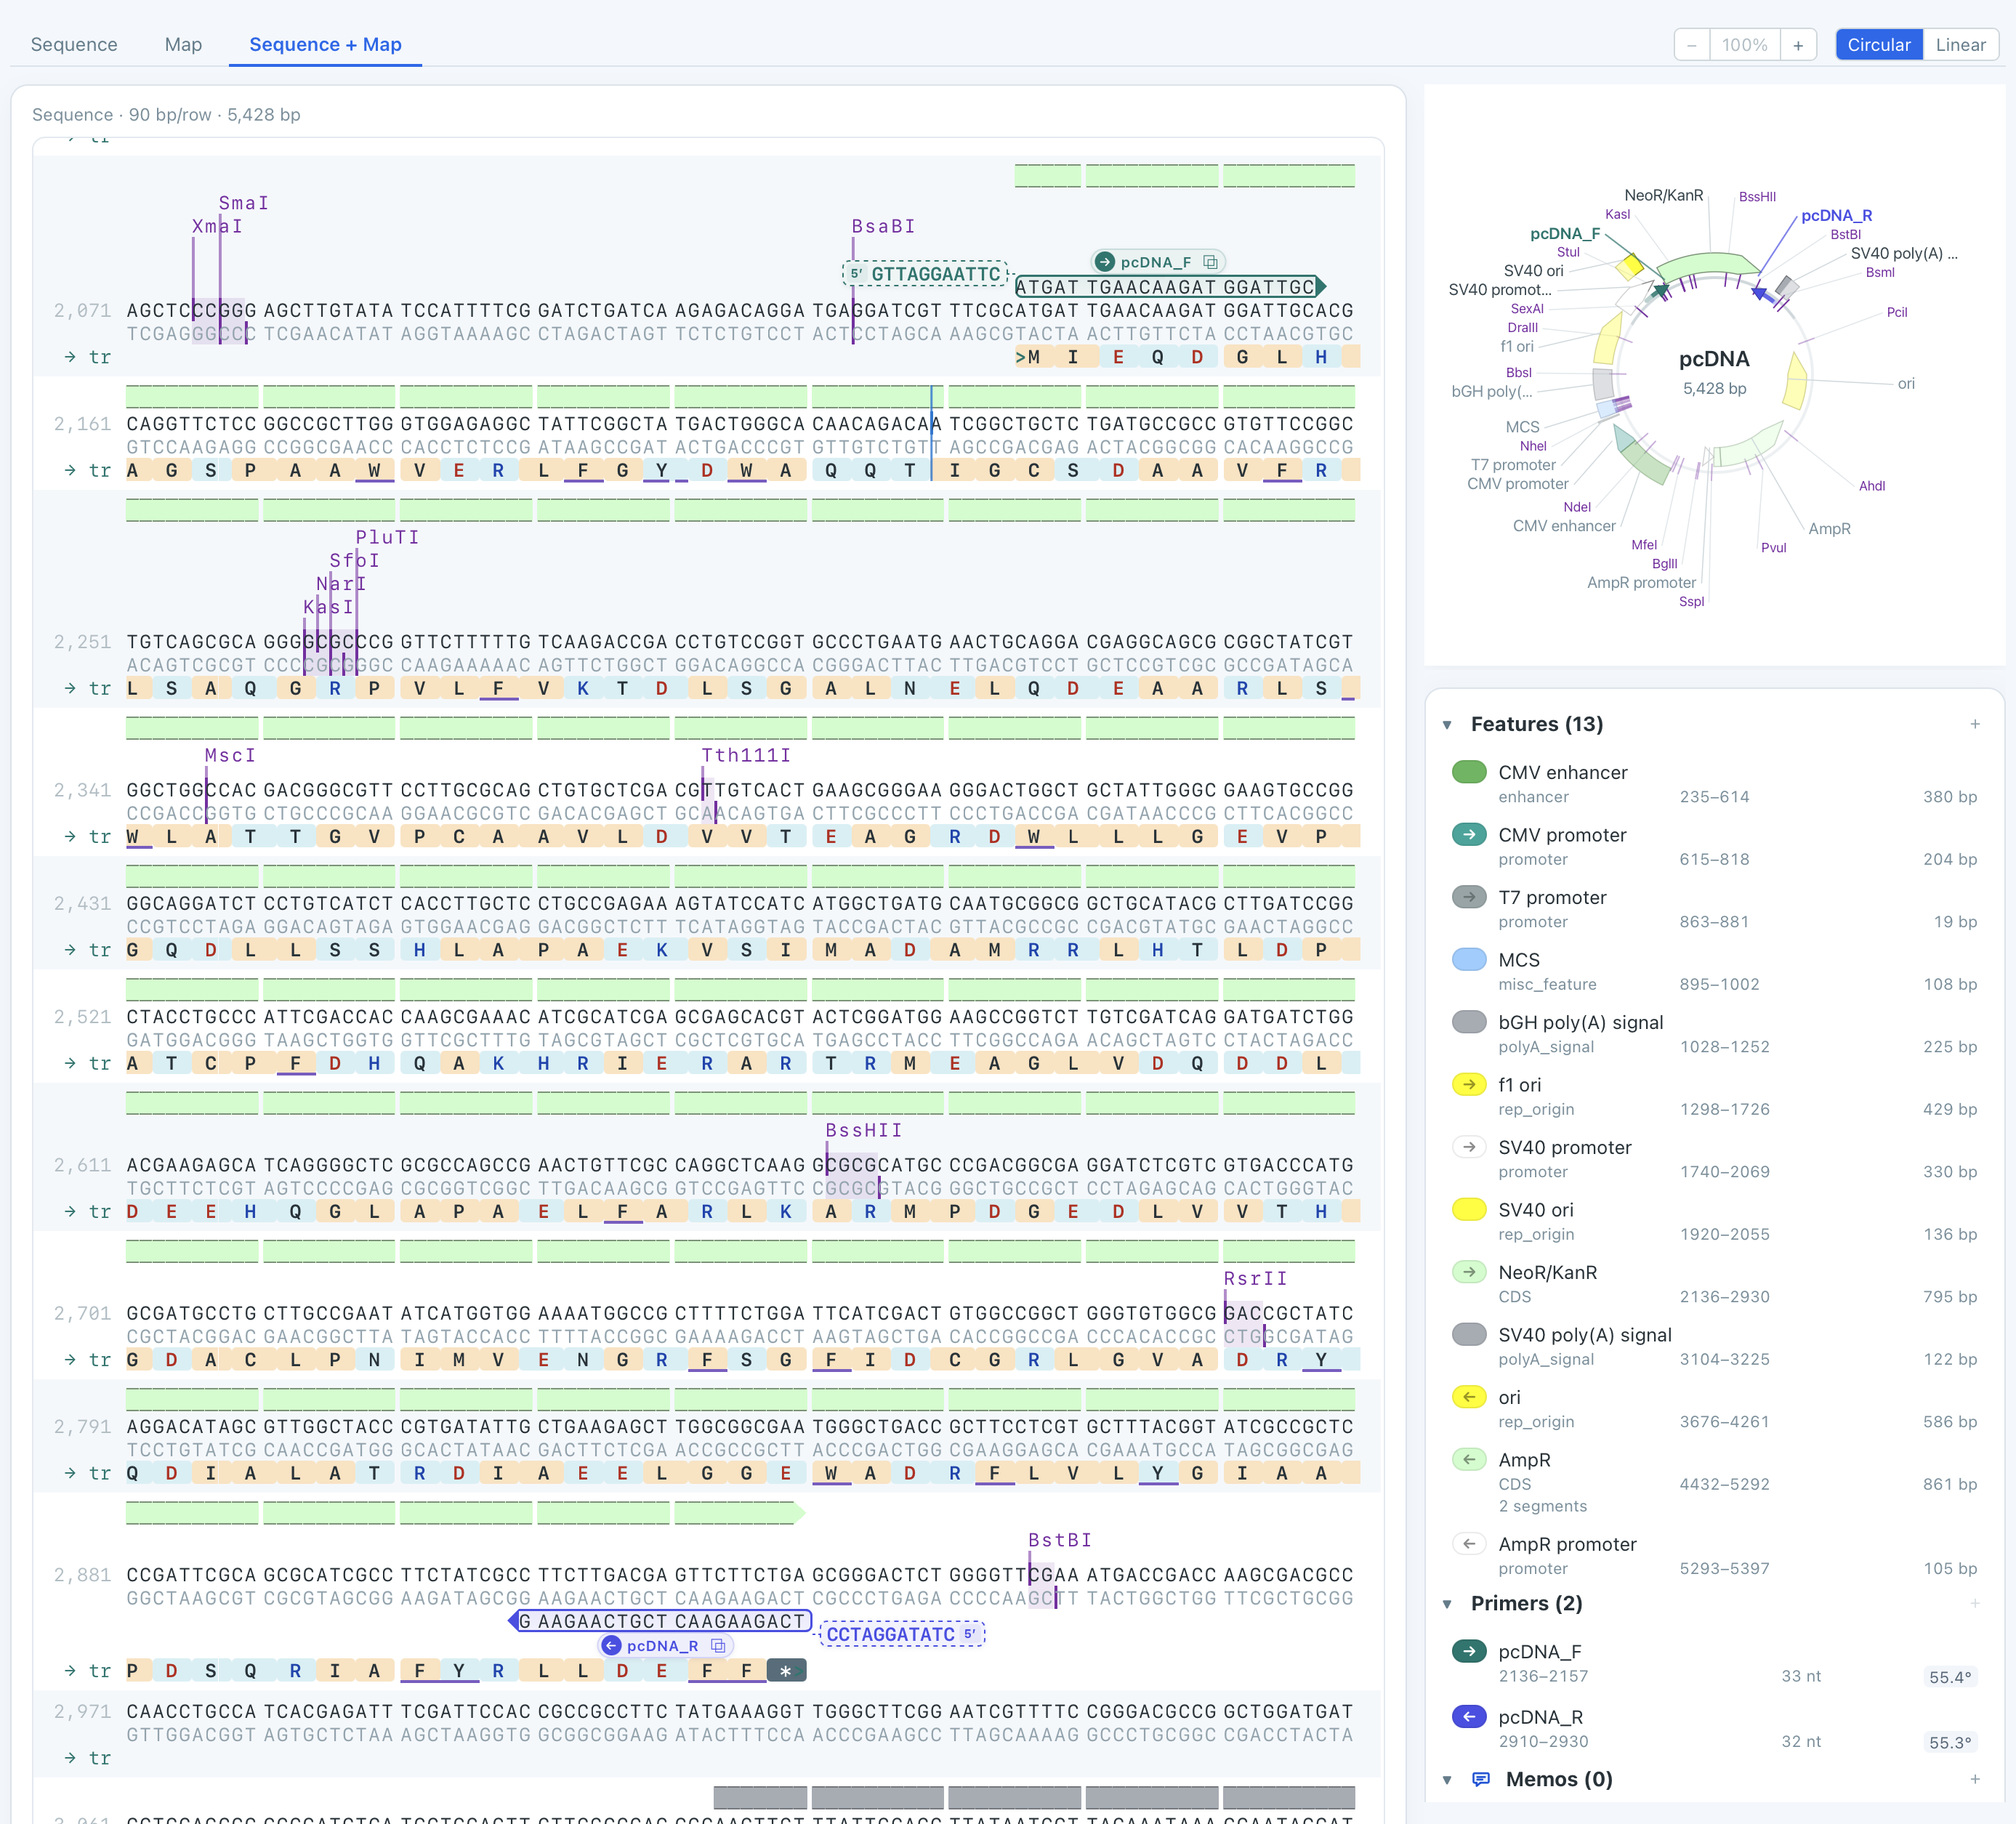This screenshot has height=1824, width=2016.
Task: Click the CMV promoter arrow icon
Action: (1469, 834)
